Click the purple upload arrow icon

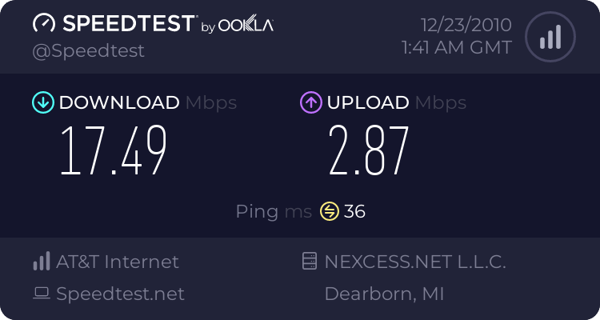click(310, 102)
